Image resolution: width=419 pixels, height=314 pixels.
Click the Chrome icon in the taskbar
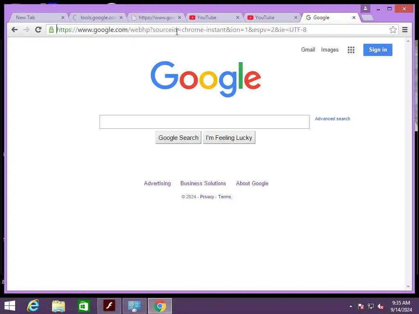pyautogui.click(x=160, y=306)
